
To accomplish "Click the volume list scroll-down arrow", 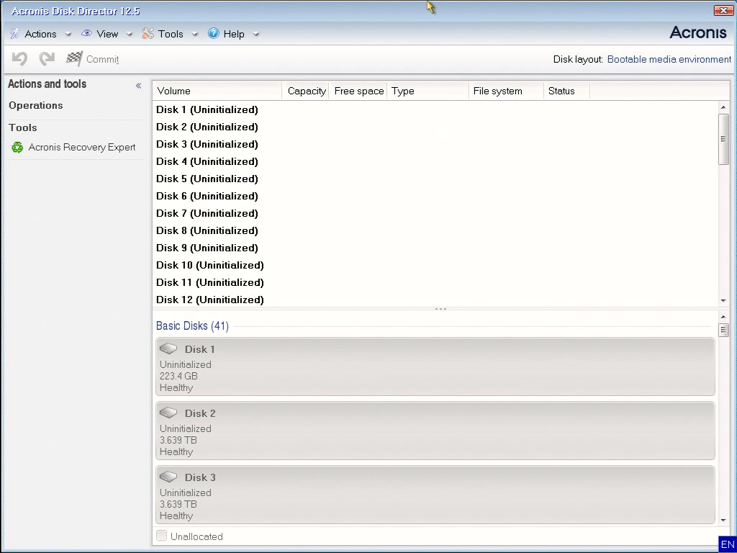I will tap(723, 300).
